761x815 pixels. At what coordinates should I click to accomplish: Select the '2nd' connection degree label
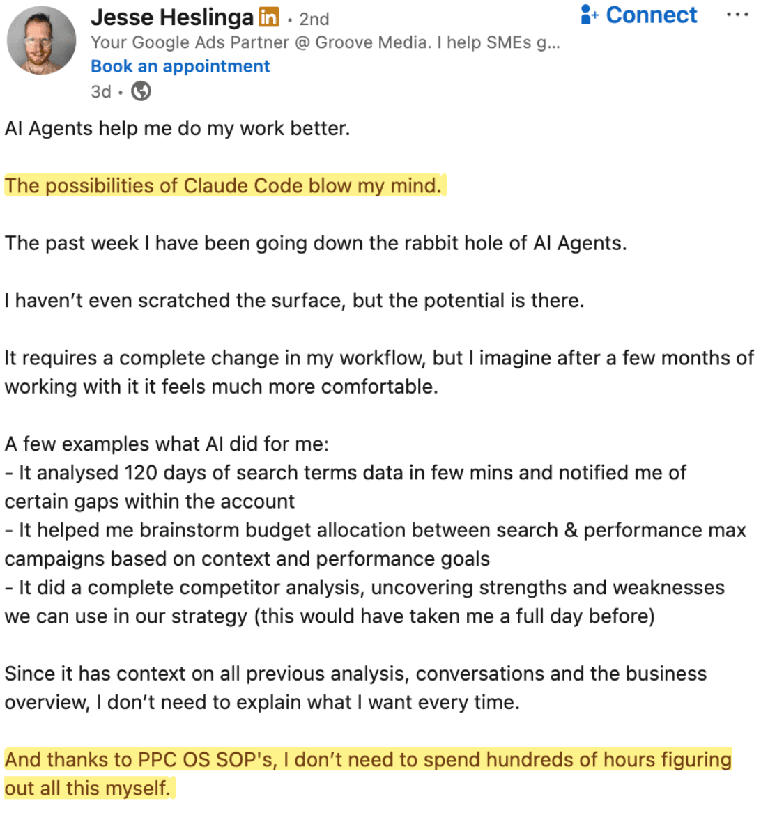click(x=316, y=19)
